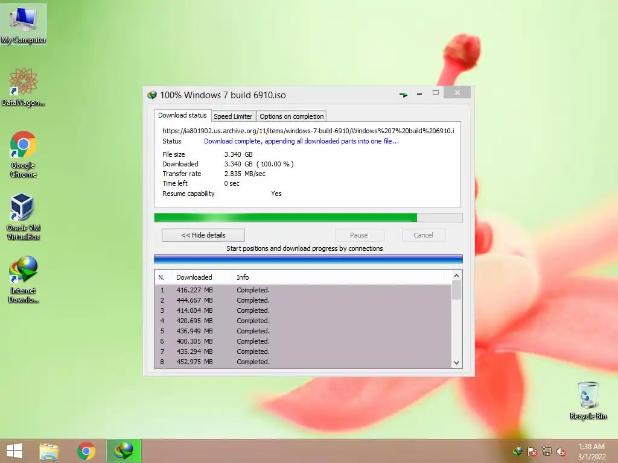Open the DataWagon desktop shortcut
This screenshot has width=618, height=463.
(x=24, y=87)
